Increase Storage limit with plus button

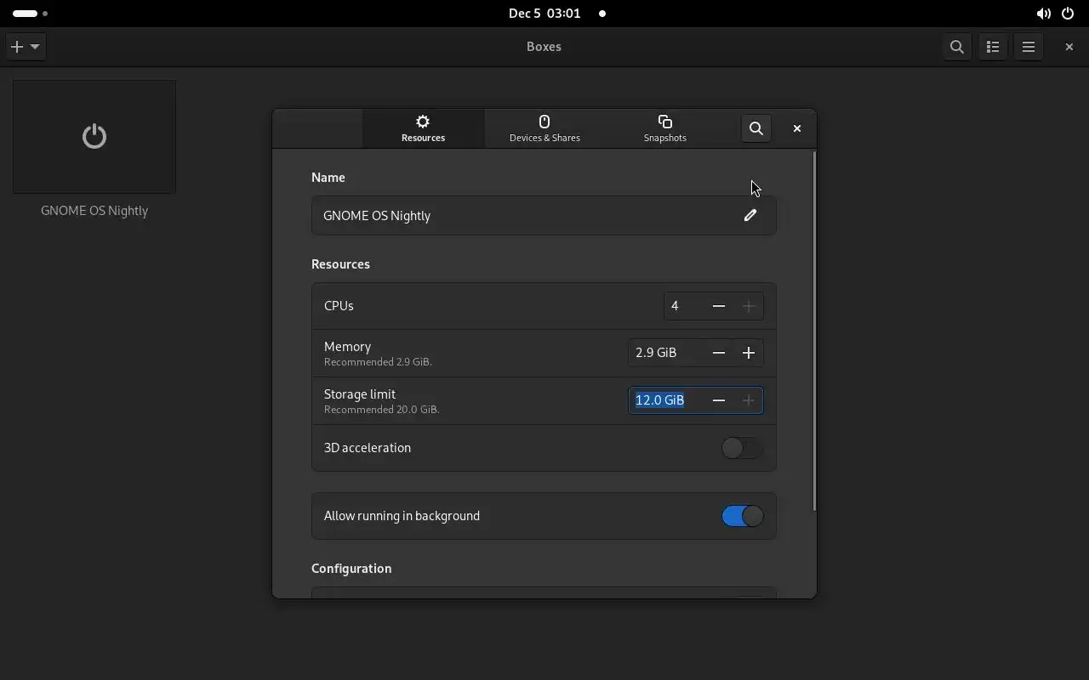pos(749,400)
